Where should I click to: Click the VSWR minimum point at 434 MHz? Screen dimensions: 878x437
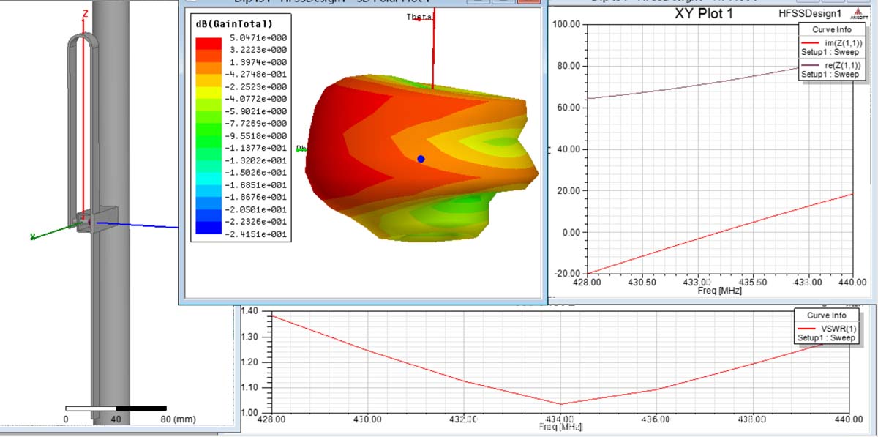560,404
